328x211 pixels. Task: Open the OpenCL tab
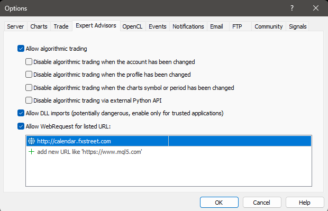[x=132, y=26]
